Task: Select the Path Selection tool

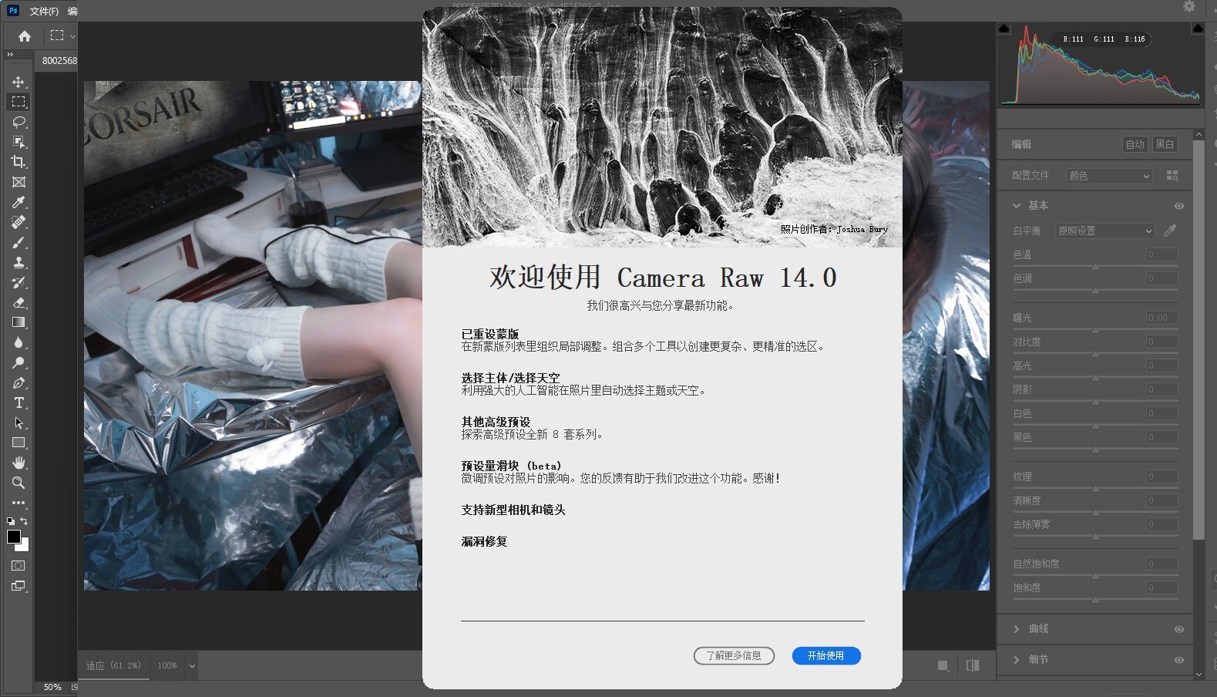Action: 18,423
